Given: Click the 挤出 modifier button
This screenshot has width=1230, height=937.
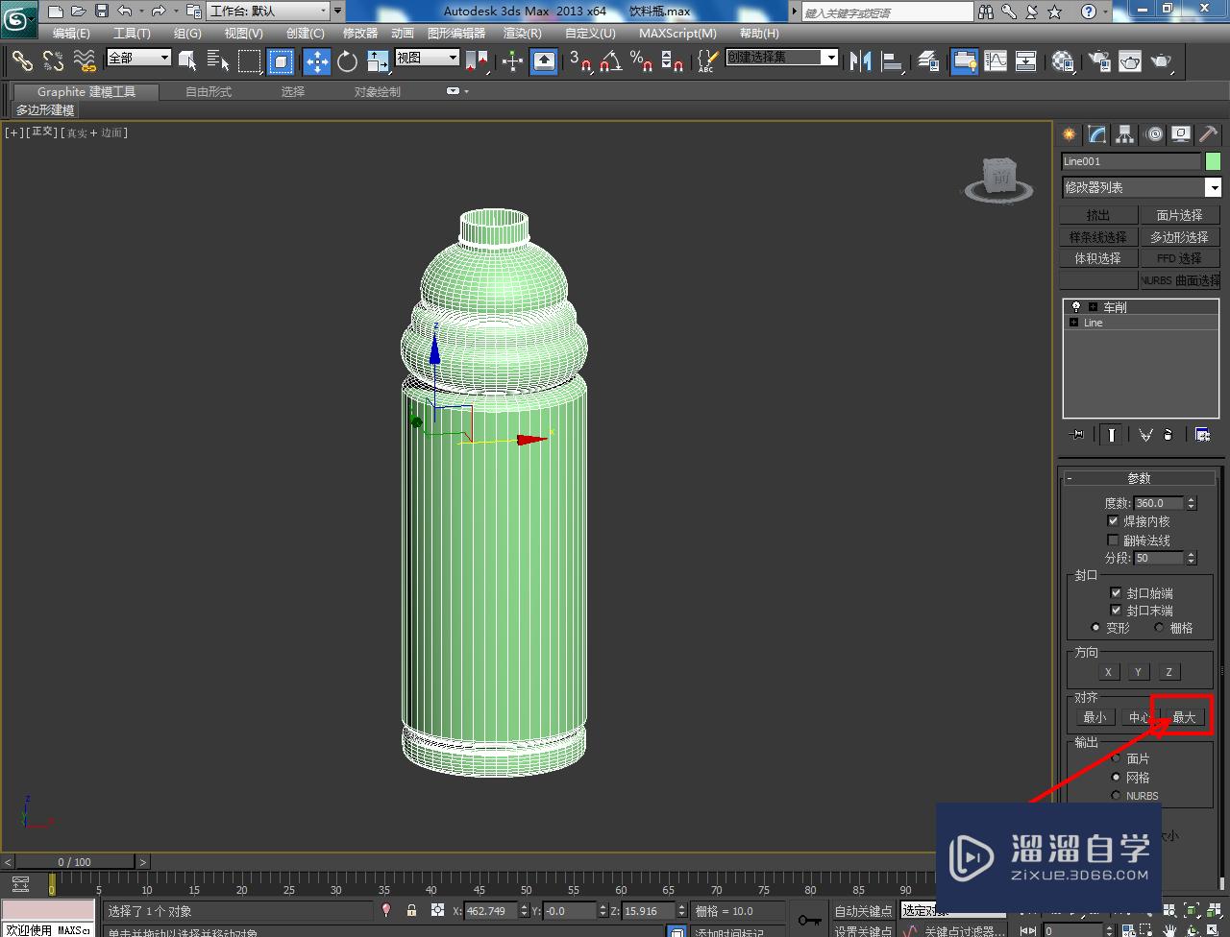Looking at the screenshot, I should 1098,216.
